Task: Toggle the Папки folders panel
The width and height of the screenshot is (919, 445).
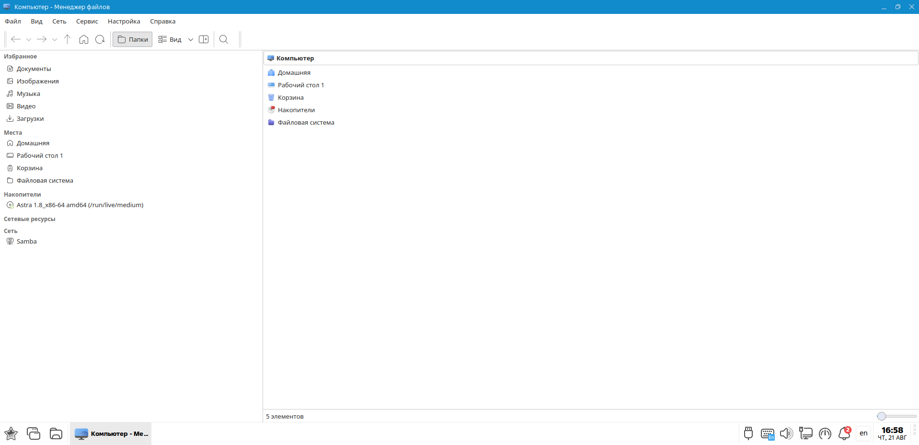Action: pos(133,39)
